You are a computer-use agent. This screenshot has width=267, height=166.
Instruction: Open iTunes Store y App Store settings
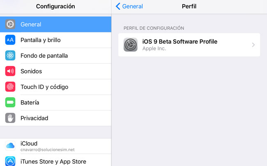[x=56, y=160]
